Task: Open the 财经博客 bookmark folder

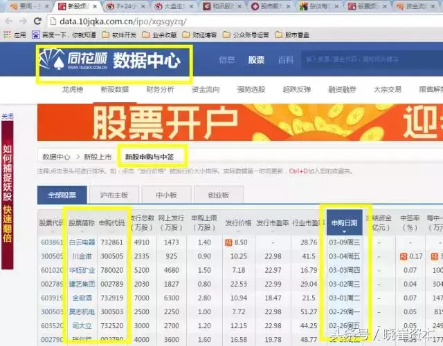Action: click(x=200, y=35)
